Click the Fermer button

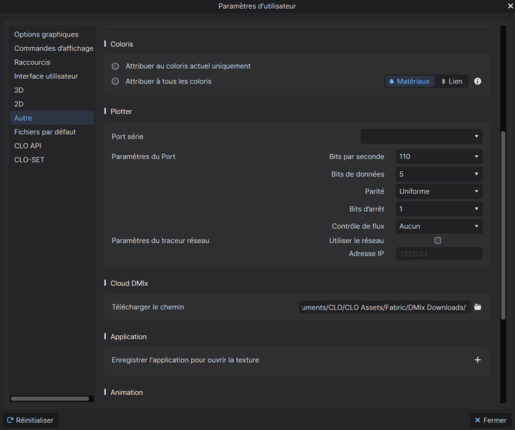click(491, 420)
